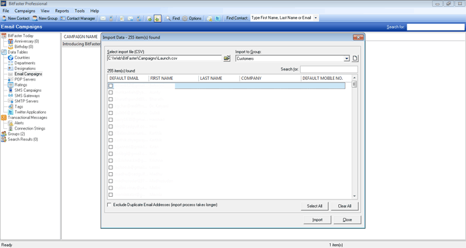
Task: Click the Select All button
Action: tap(314, 206)
